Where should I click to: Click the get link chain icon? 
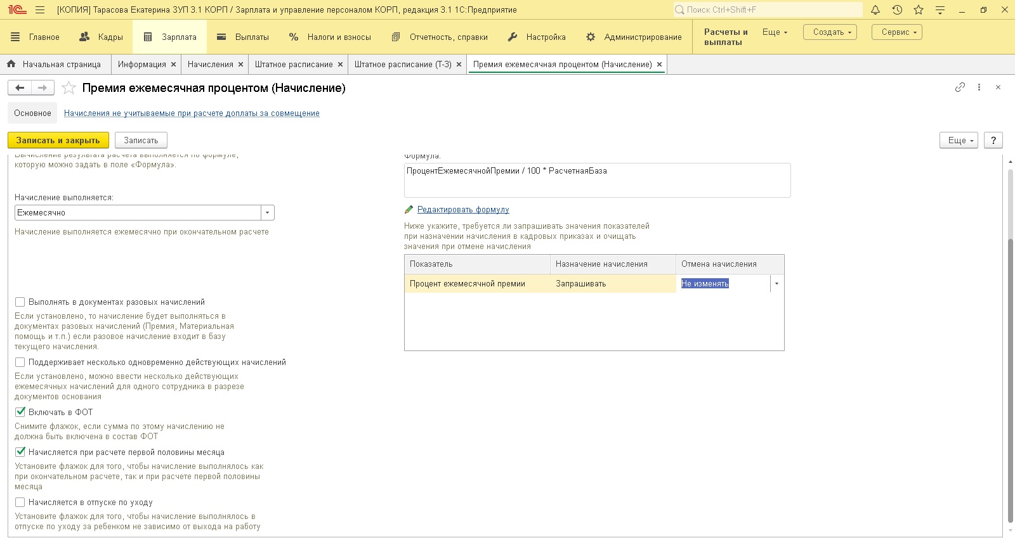(960, 87)
